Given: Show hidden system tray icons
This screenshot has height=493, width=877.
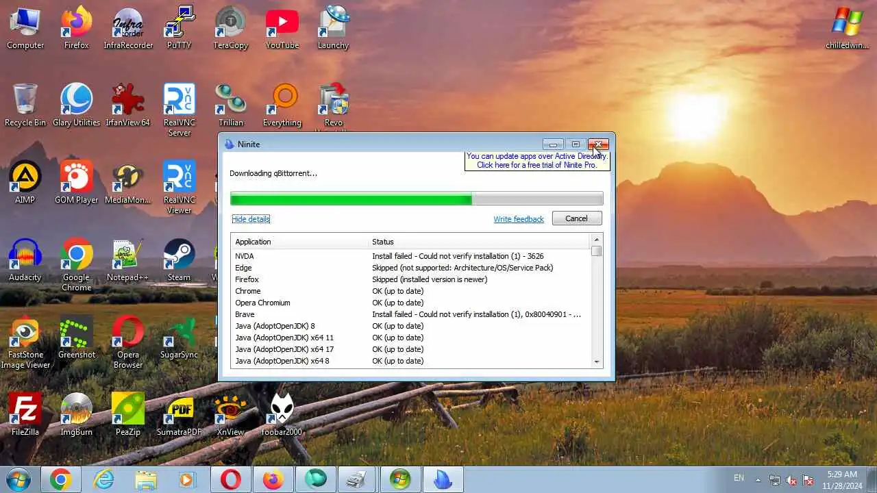Looking at the screenshot, I should pos(758,480).
